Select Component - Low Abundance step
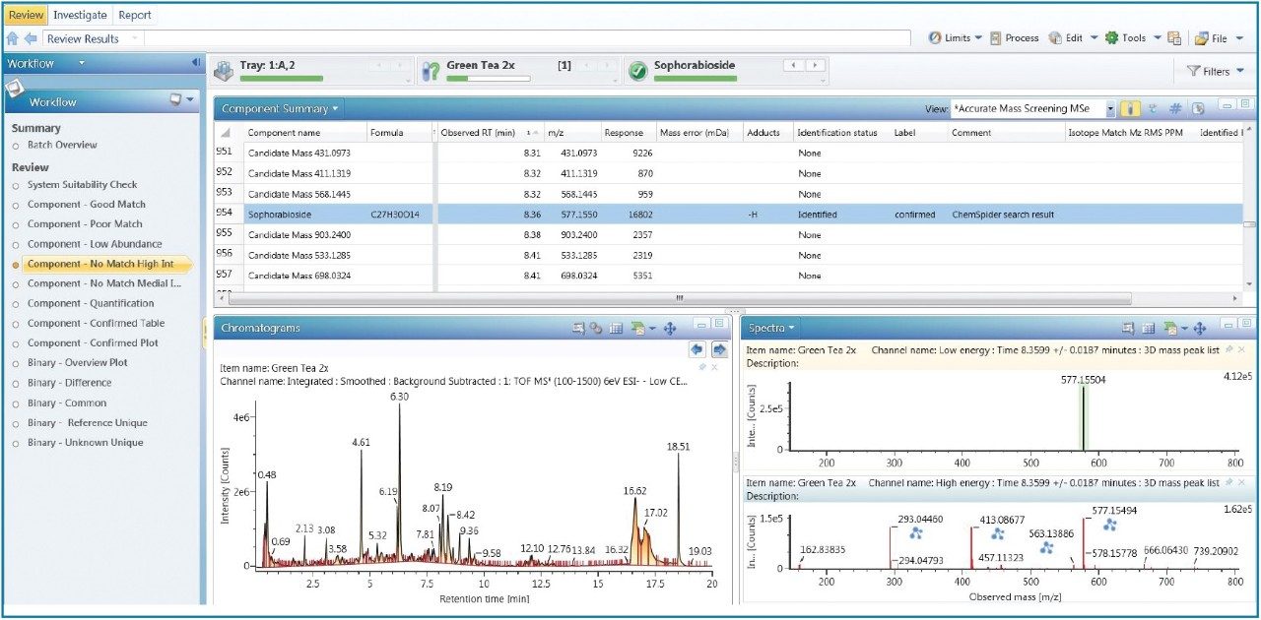1261x620 pixels. [95, 244]
